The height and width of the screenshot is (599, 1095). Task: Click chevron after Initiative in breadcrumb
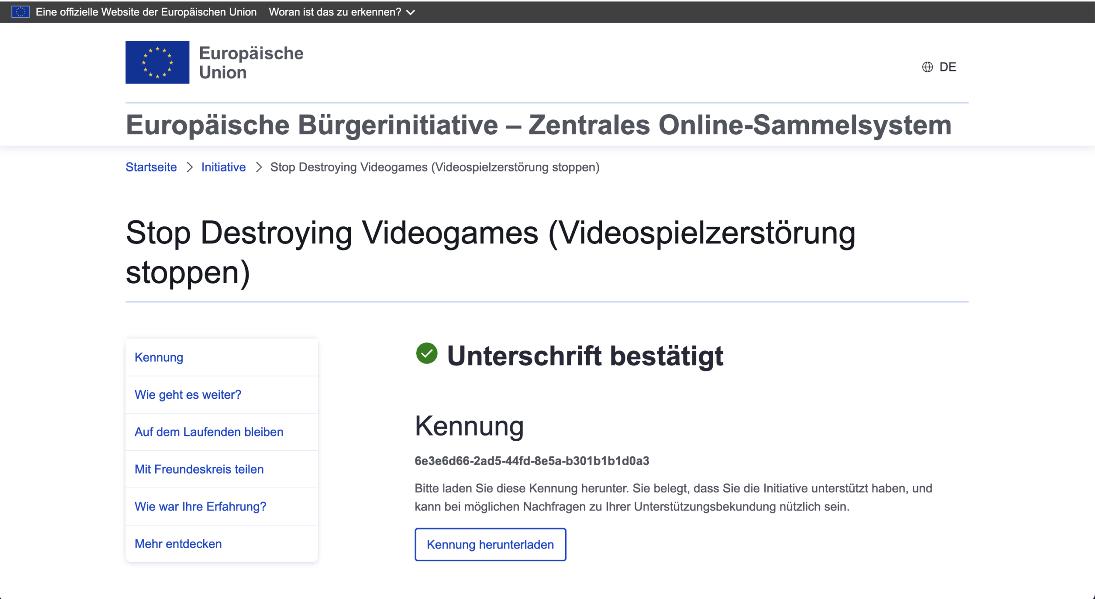(258, 167)
